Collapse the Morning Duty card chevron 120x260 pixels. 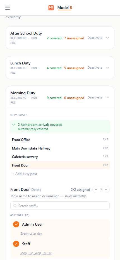click(107, 98)
